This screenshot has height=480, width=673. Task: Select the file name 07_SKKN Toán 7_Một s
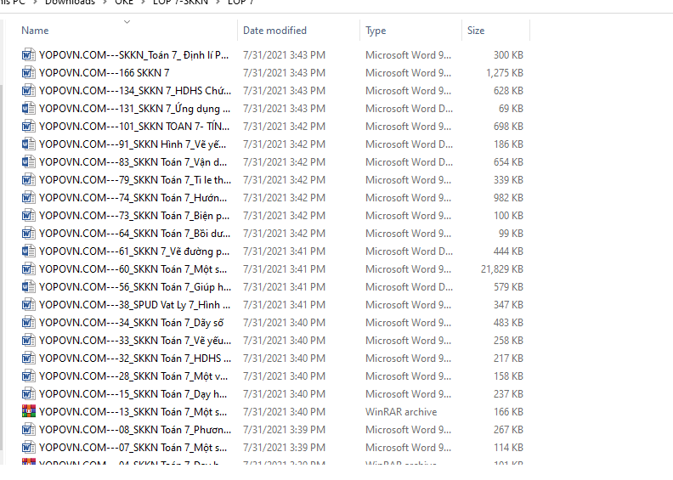pyautogui.click(x=133, y=448)
